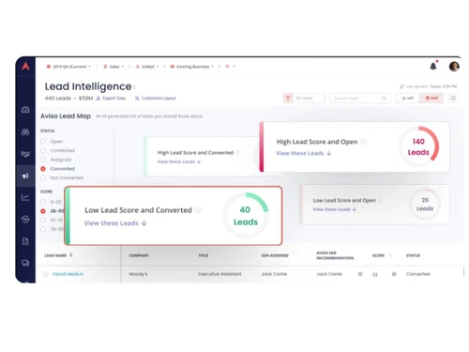The width and height of the screenshot is (469, 352).
Task: Open the dashboard gauge icon in sidebar
Action: click(x=25, y=110)
